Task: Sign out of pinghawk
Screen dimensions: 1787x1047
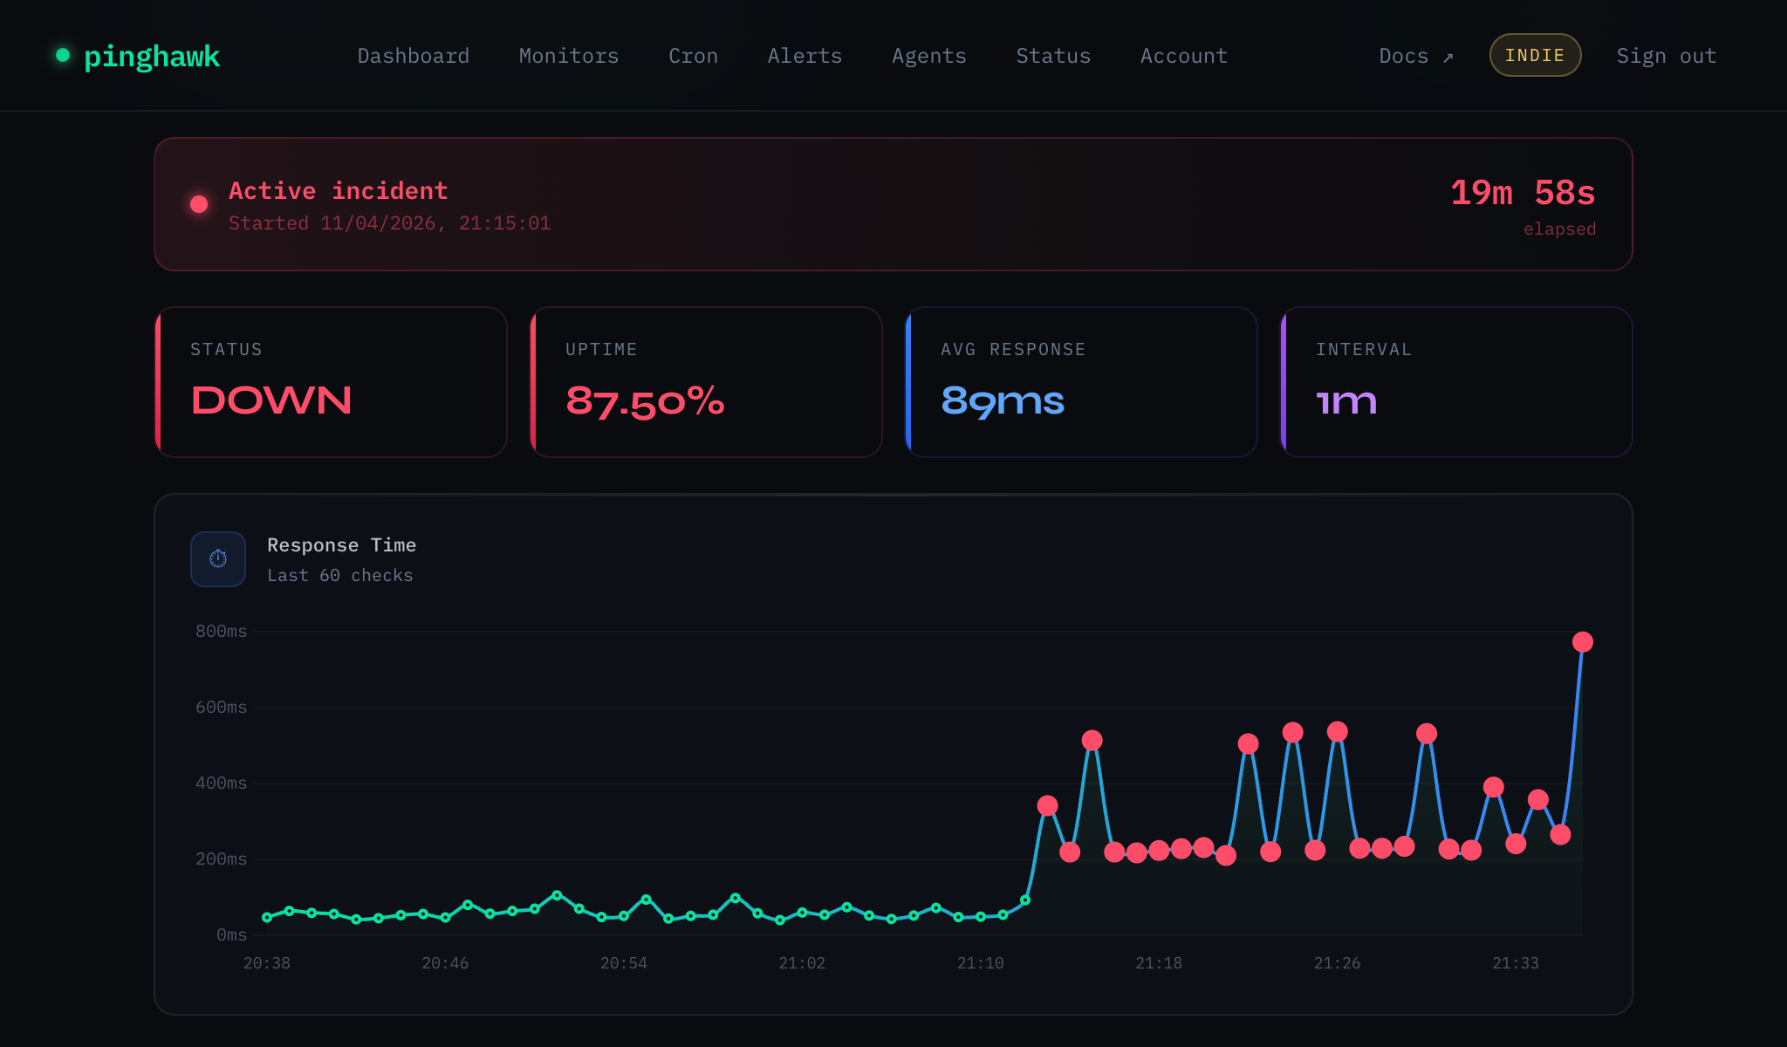Action: [x=1665, y=55]
